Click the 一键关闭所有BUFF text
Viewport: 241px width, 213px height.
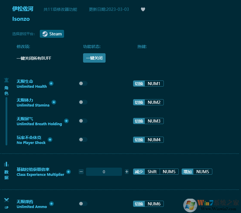34,58
